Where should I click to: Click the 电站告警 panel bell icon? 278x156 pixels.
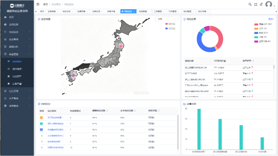click(184, 19)
